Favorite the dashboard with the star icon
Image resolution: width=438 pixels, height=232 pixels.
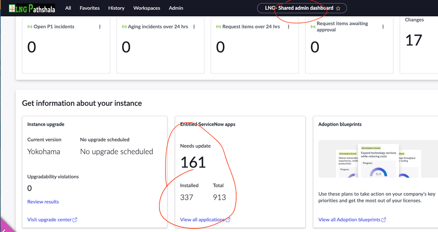pos(338,8)
